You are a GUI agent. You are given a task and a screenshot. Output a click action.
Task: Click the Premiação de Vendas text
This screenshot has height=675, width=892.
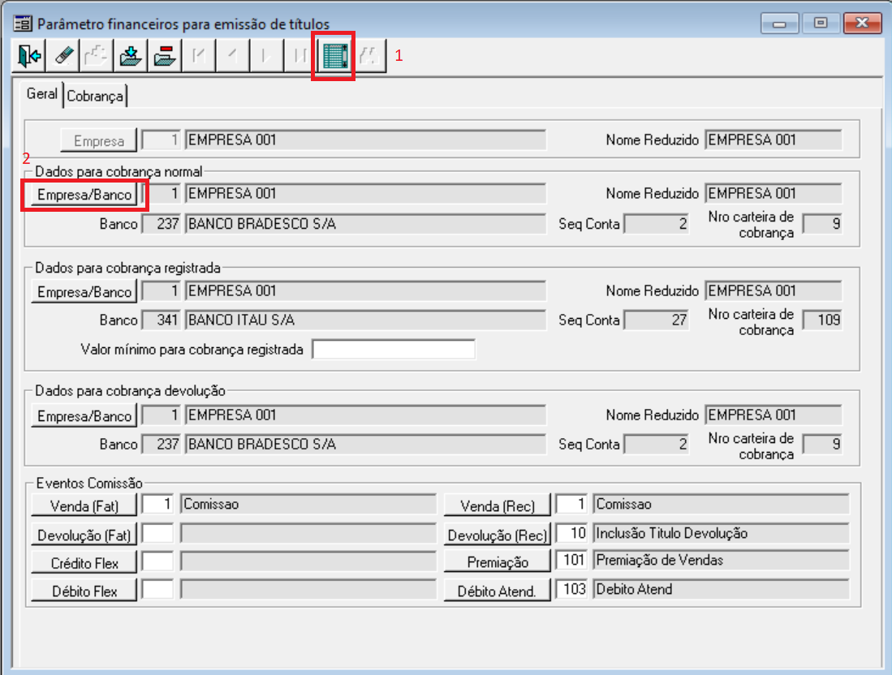coord(659,560)
